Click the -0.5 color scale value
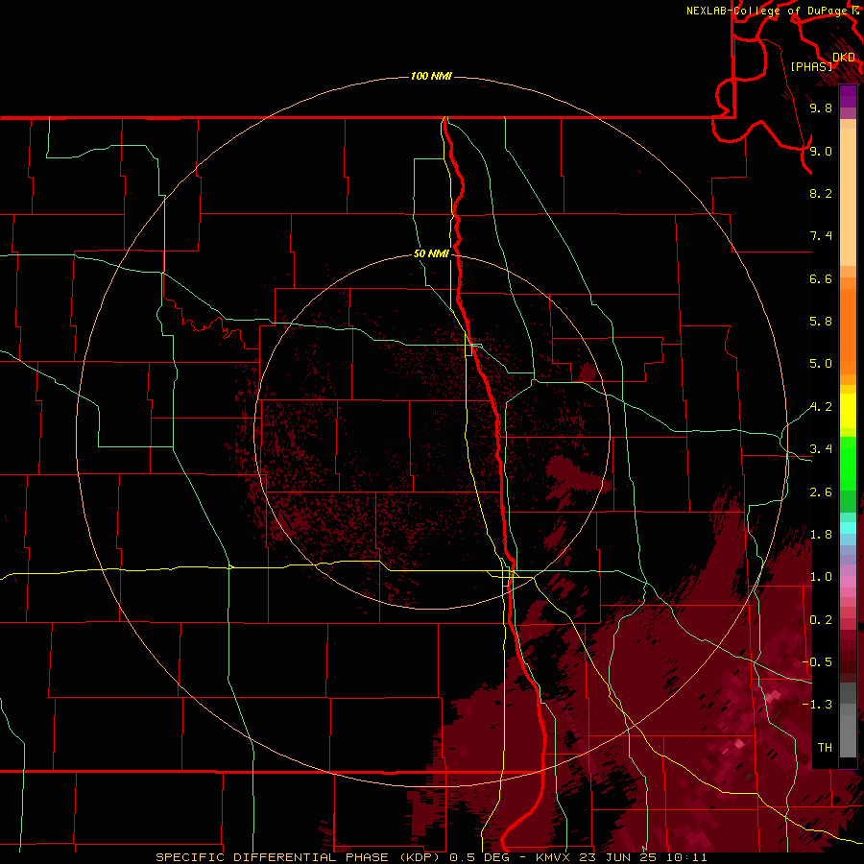This screenshot has height=864, width=864. [x=817, y=662]
